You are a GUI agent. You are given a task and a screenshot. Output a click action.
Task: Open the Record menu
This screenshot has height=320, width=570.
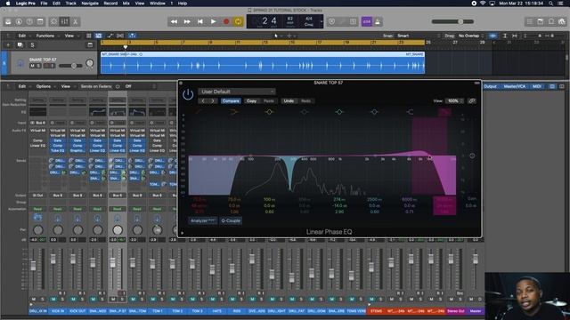110,4
